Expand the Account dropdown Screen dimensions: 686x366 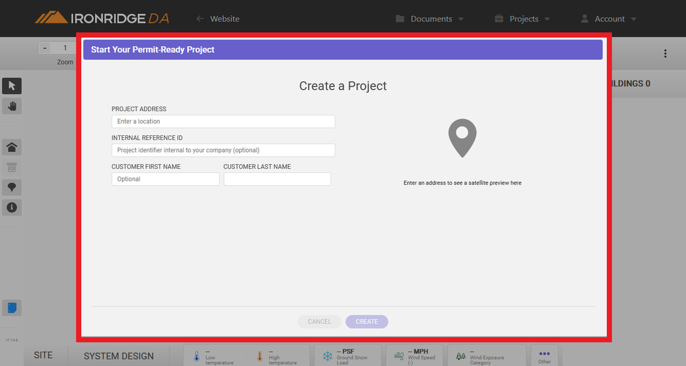click(608, 19)
